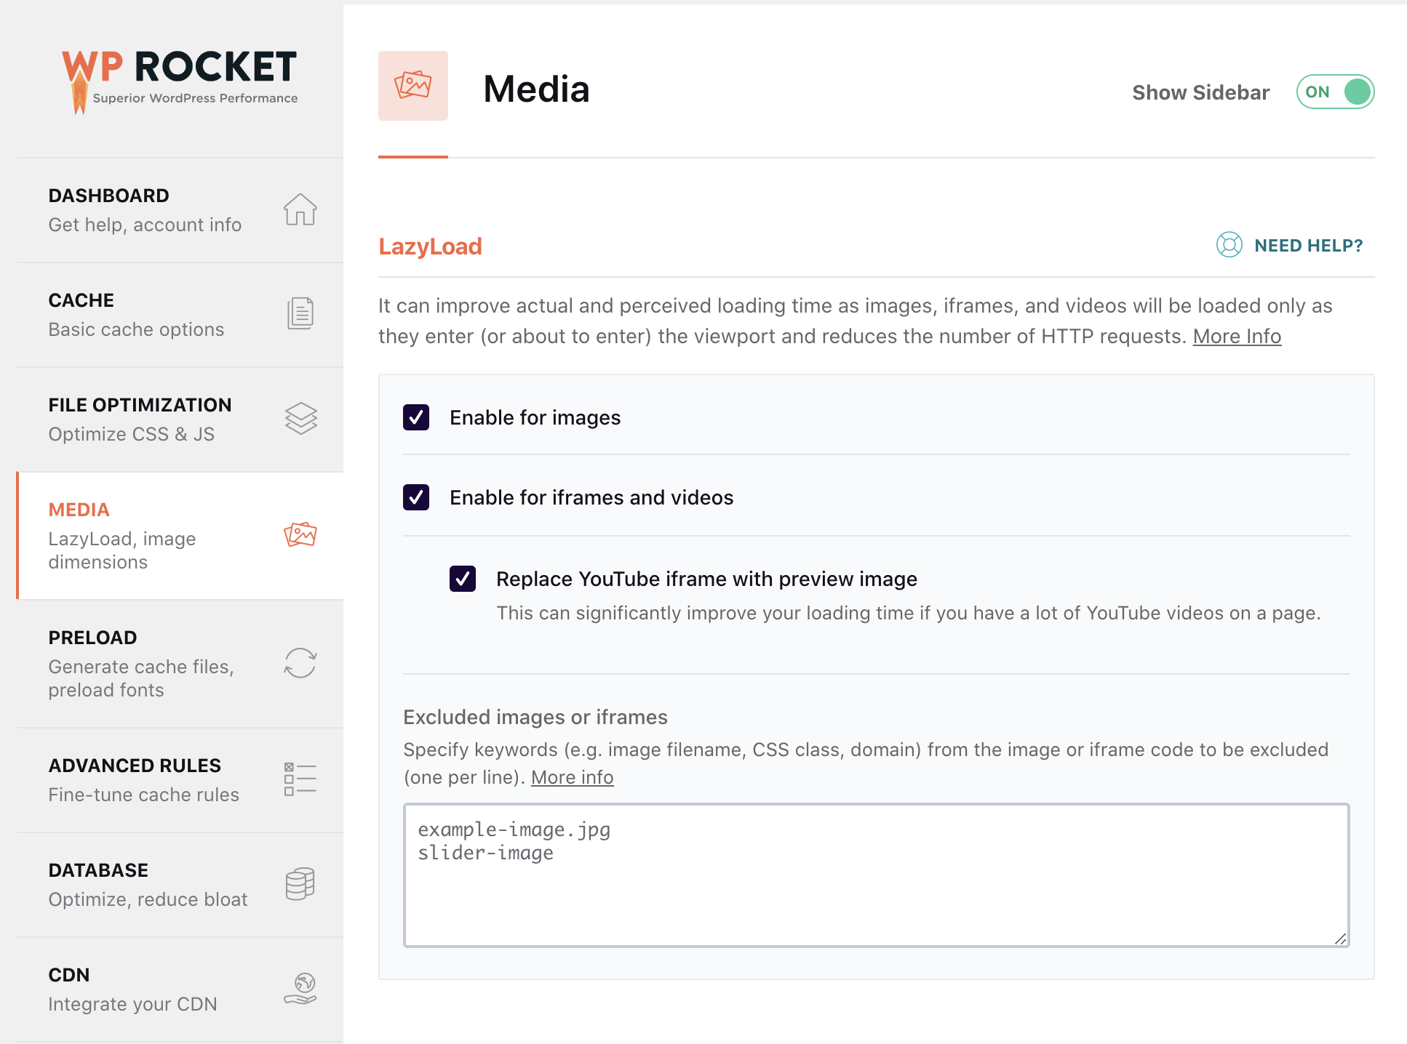Click the Database cylinder icon
This screenshot has width=1407, height=1044.
coord(300,883)
